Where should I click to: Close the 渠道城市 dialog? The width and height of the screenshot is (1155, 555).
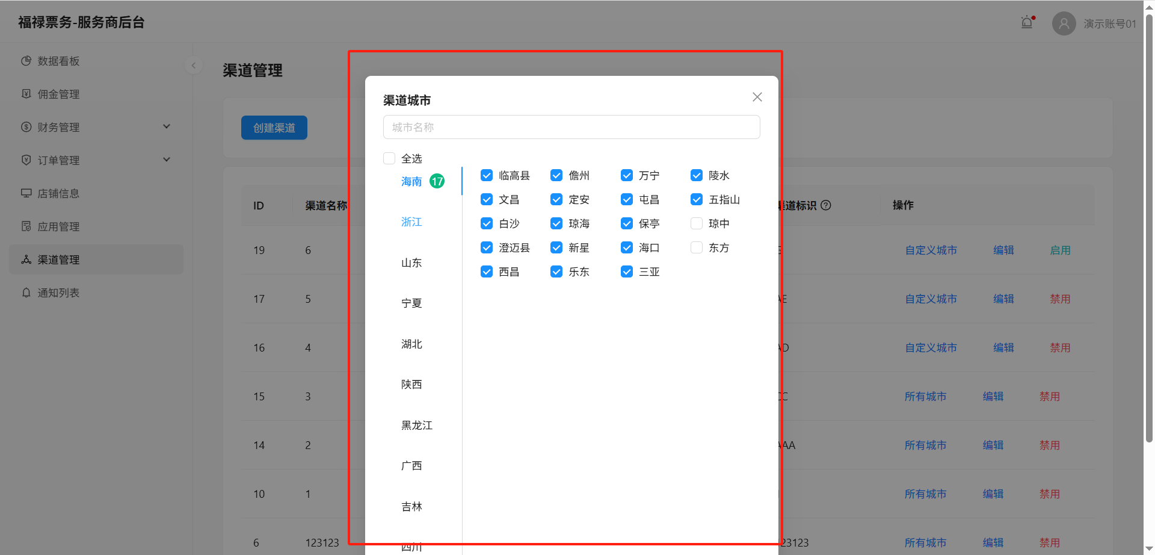tap(757, 97)
